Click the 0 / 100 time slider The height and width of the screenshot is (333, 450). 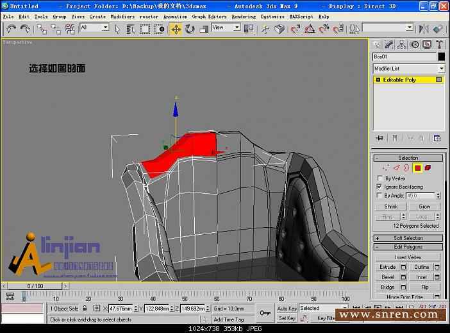(x=35, y=286)
